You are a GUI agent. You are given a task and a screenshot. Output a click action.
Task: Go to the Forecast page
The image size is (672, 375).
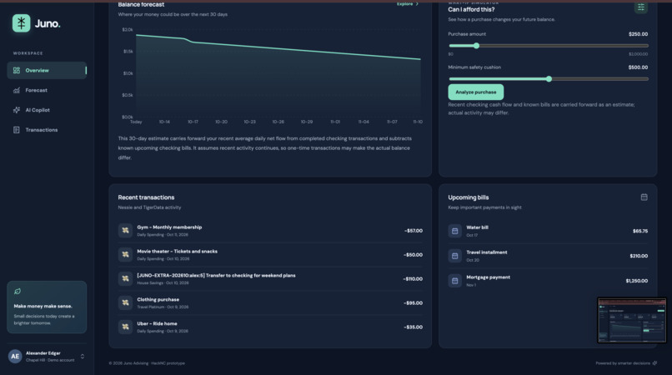click(x=47, y=91)
